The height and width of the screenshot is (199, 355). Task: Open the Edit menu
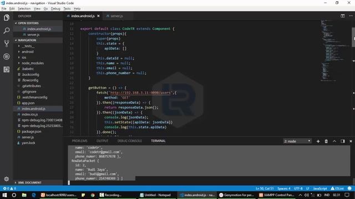[x=12, y=9]
